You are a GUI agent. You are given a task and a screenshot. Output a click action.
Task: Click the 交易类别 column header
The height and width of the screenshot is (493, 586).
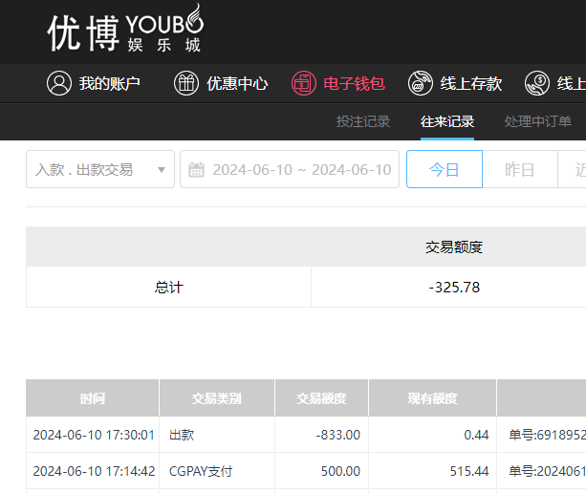[x=217, y=398]
